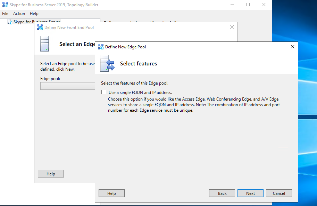Maximize the Topology Builder window
The height and width of the screenshot is (206, 317).
[x=248, y=5]
